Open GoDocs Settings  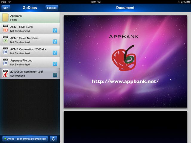click(52, 8)
